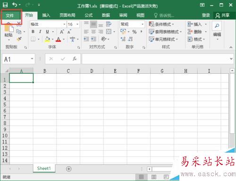The width and height of the screenshot is (236, 181).
Task: Select the Sheet1 tab
Action: pyautogui.click(x=44, y=168)
